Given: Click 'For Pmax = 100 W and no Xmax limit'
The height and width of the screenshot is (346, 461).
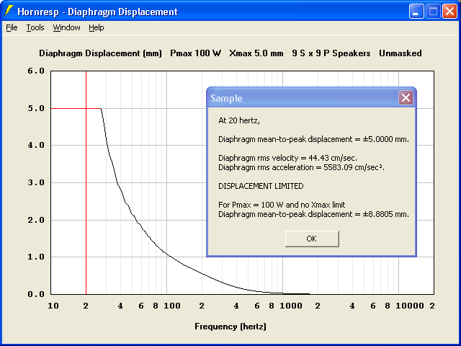Looking at the screenshot, I should (x=282, y=205).
